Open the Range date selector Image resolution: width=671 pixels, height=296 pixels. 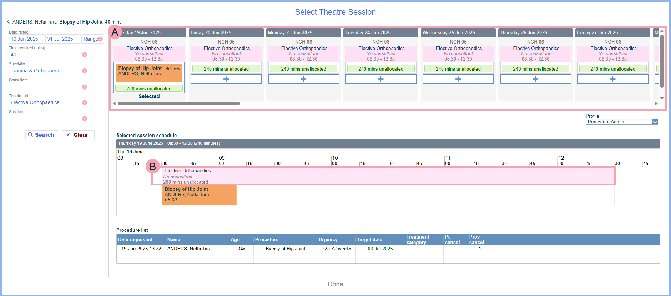(90, 39)
